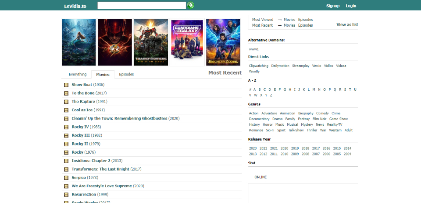Open Most Recent Episodes link
Viewport: 421px width, 203px height.
tap(305, 25)
